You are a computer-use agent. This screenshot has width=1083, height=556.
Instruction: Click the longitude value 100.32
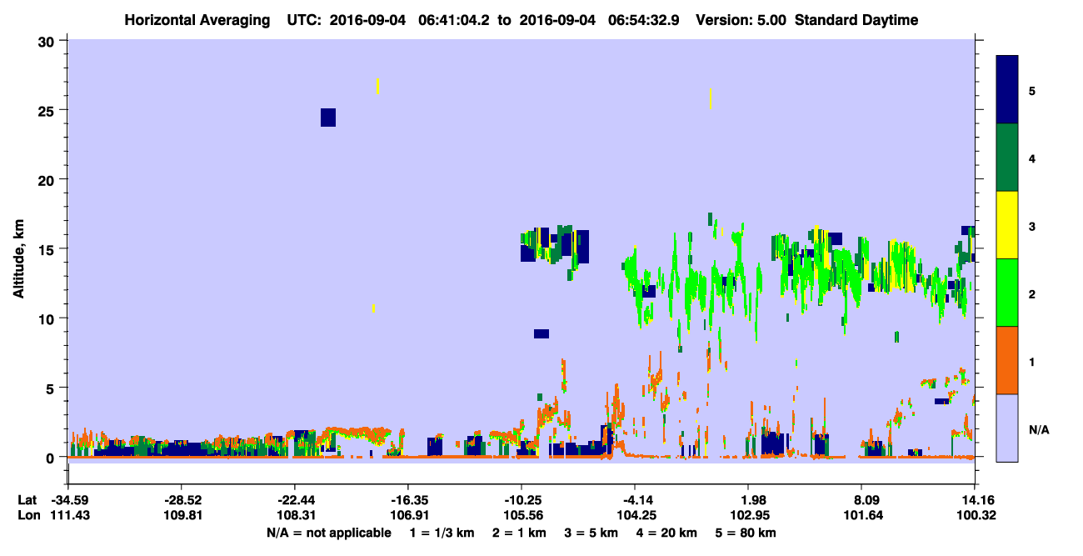976,515
